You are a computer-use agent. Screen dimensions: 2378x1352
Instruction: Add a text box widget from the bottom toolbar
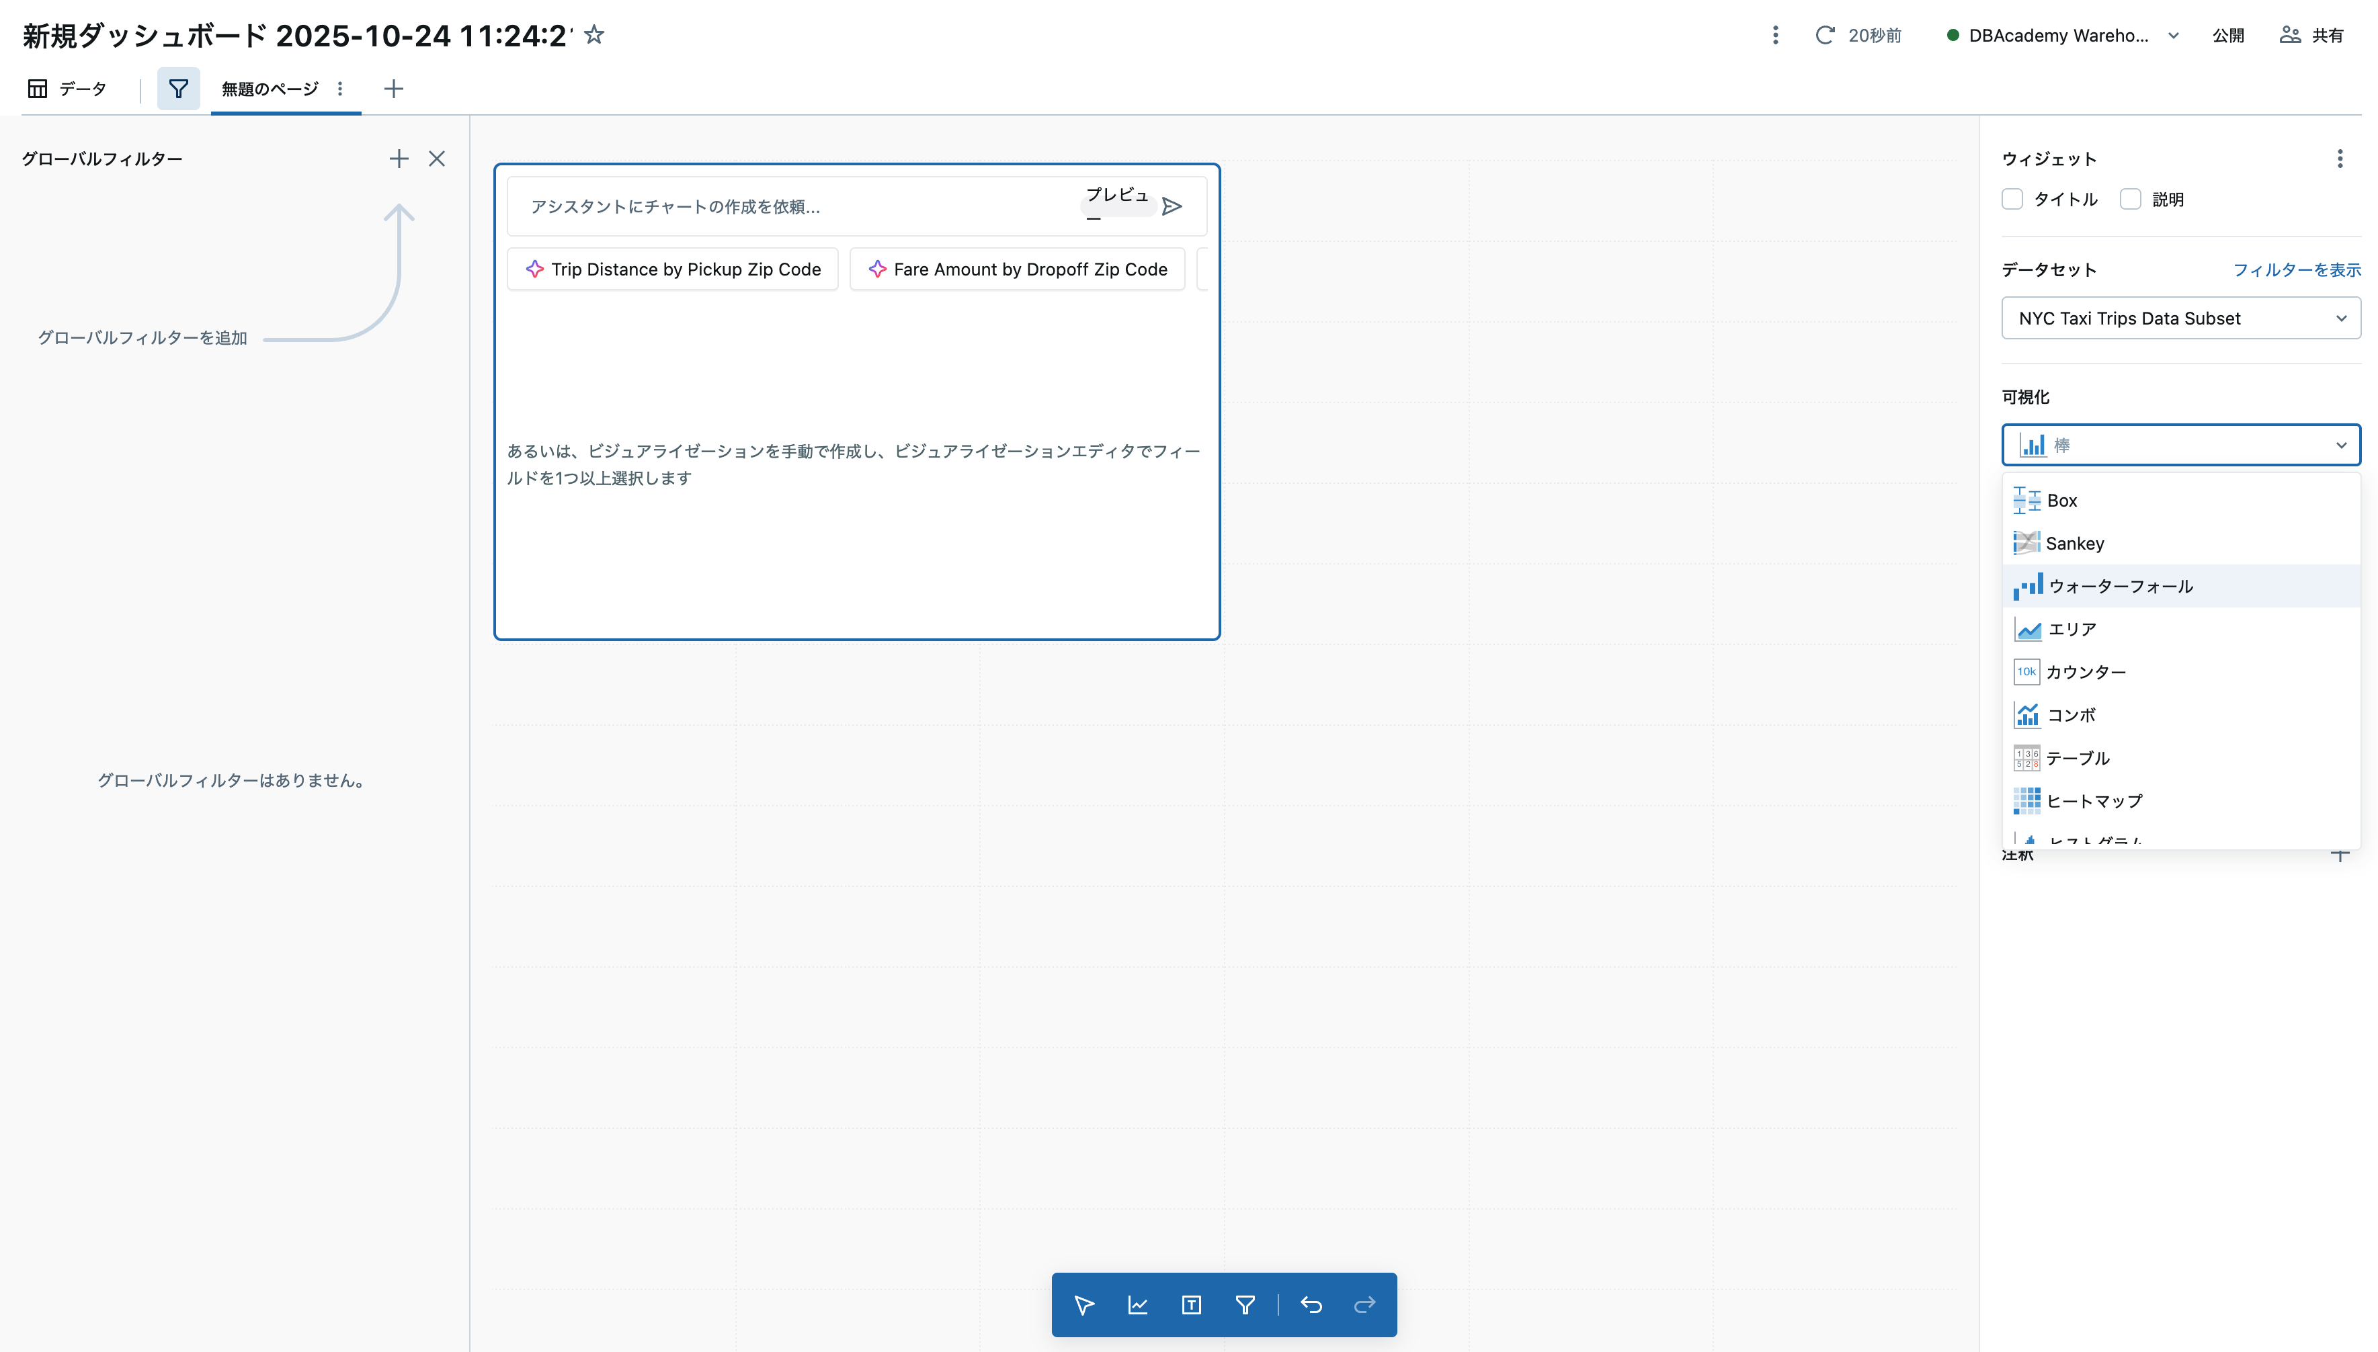click(1191, 1305)
